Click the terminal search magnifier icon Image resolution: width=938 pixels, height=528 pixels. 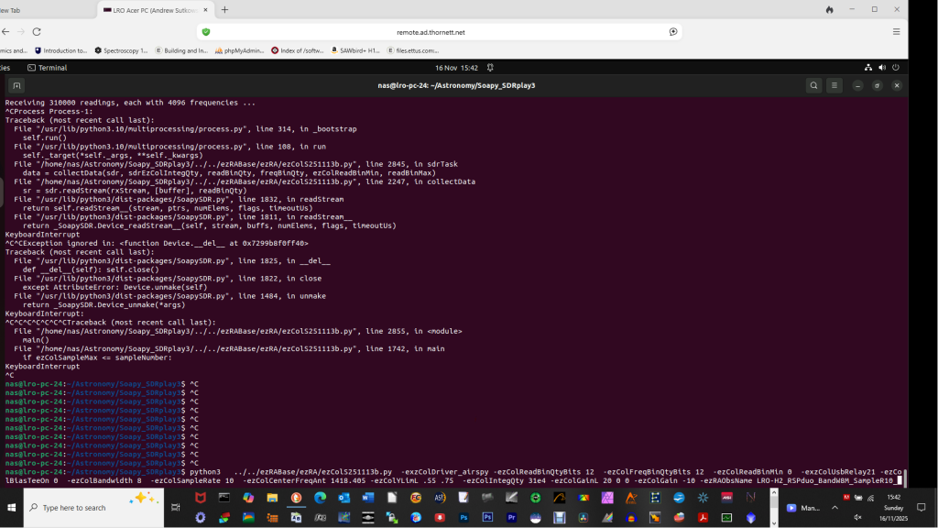(813, 85)
